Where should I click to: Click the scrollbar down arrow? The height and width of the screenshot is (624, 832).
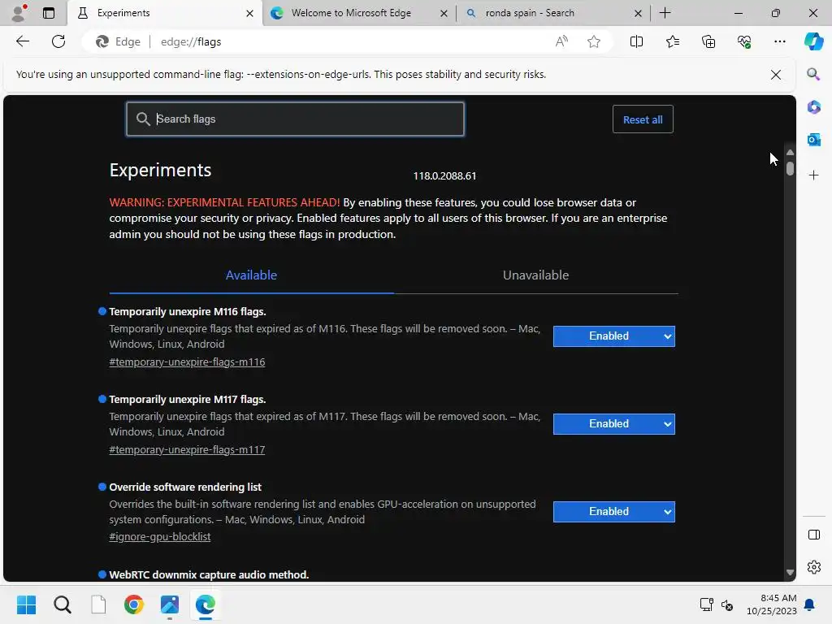coord(790,573)
